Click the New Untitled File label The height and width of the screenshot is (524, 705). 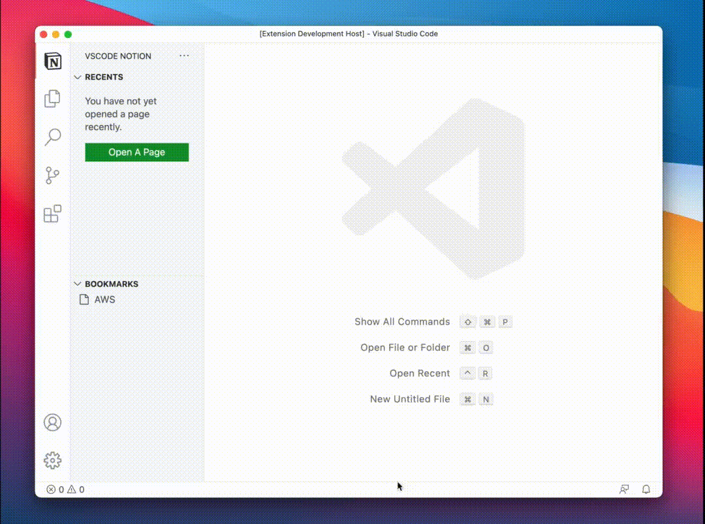click(x=409, y=399)
